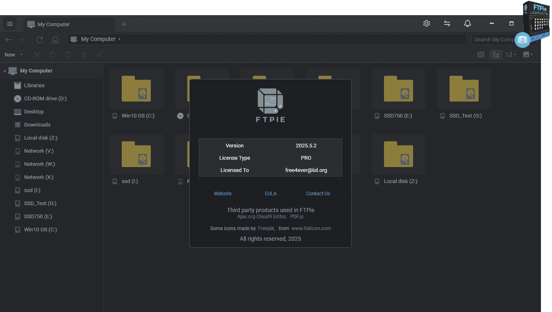Share using the share icon
The height and width of the screenshot is (312, 552).
click(x=100, y=54)
